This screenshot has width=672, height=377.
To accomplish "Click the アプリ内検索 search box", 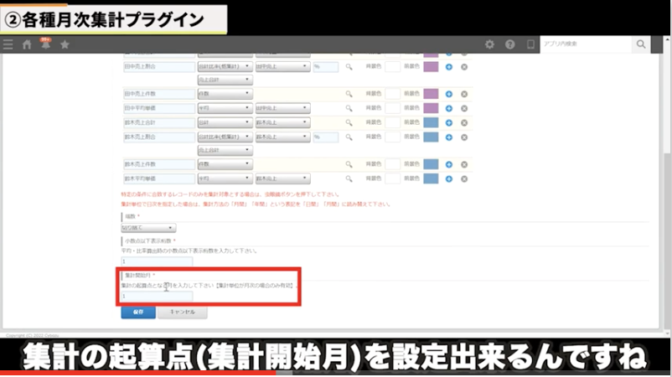I will (586, 44).
